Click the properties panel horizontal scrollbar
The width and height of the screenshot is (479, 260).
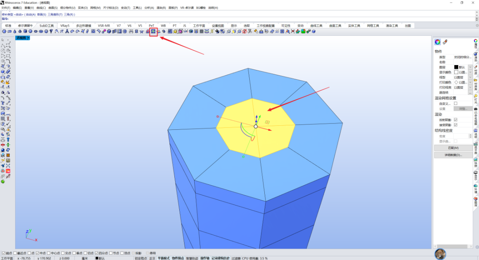click(x=453, y=246)
